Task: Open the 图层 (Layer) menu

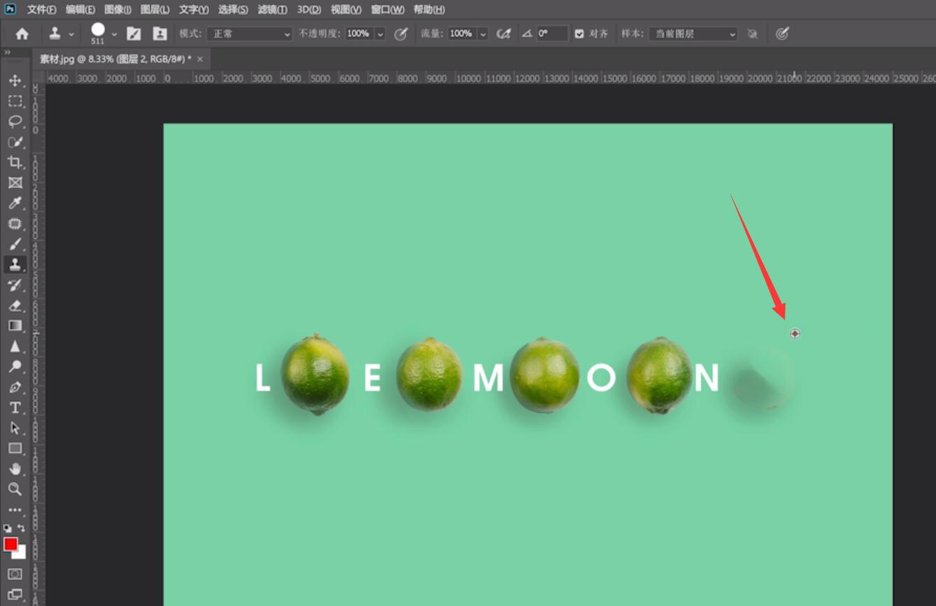Action: pyautogui.click(x=155, y=10)
